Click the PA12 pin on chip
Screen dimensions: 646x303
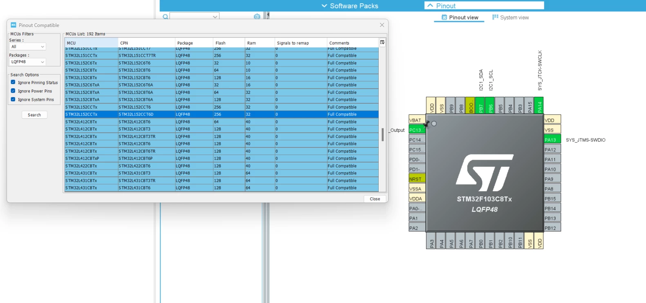coord(552,149)
